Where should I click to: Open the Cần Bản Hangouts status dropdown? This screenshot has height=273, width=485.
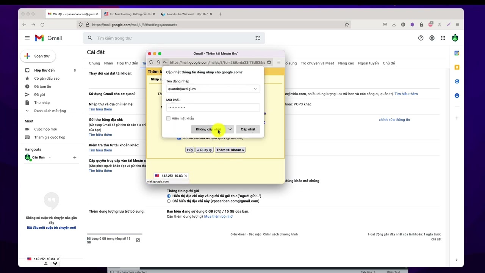(x=50, y=157)
